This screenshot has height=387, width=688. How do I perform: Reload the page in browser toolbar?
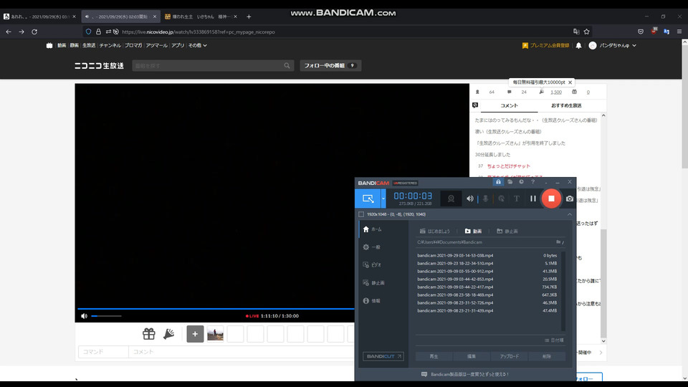(x=34, y=32)
